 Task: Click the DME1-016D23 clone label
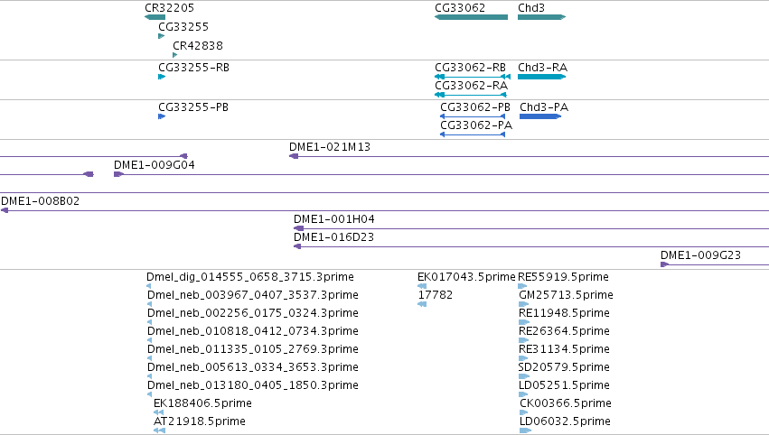(333, 237)
